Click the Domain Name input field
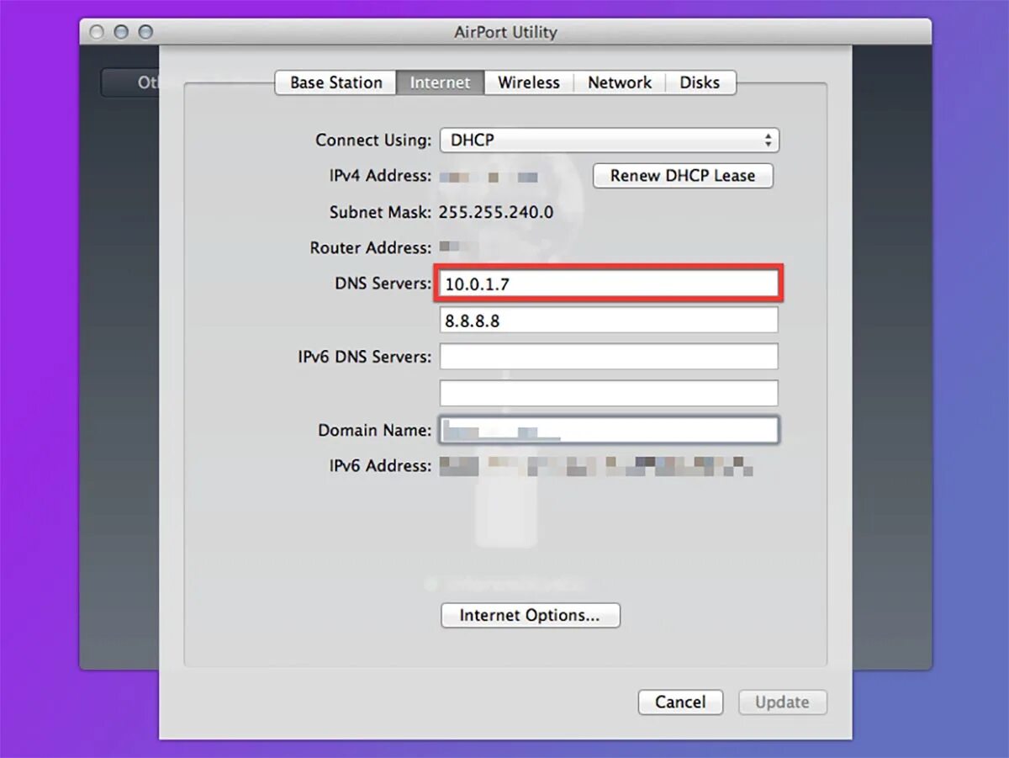Viewport: 1009px width, 758px height. click(609, 430)
